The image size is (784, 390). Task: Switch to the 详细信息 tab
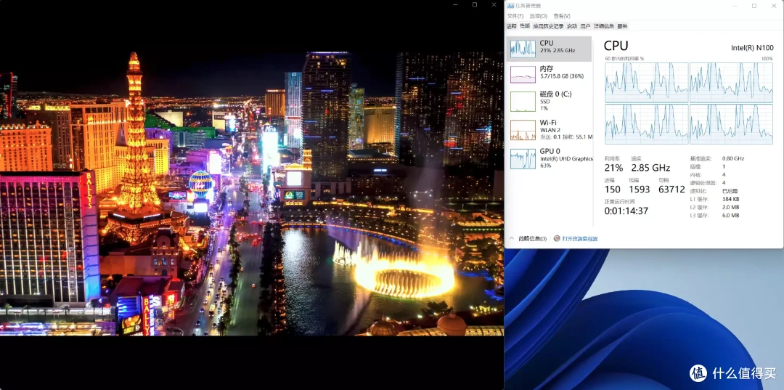click(604, 26)
